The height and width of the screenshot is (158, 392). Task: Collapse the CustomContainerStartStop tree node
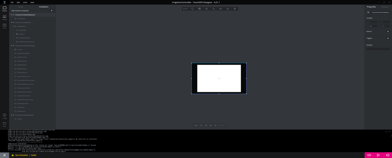(11, 45)
